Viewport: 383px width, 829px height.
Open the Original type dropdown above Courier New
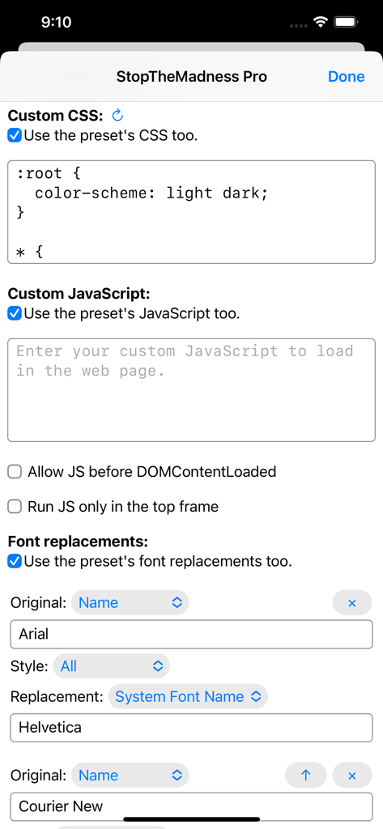[130, 775]
